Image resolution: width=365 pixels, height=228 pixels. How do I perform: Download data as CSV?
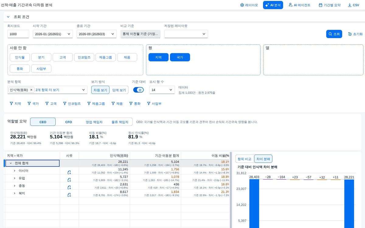[353, 5]
